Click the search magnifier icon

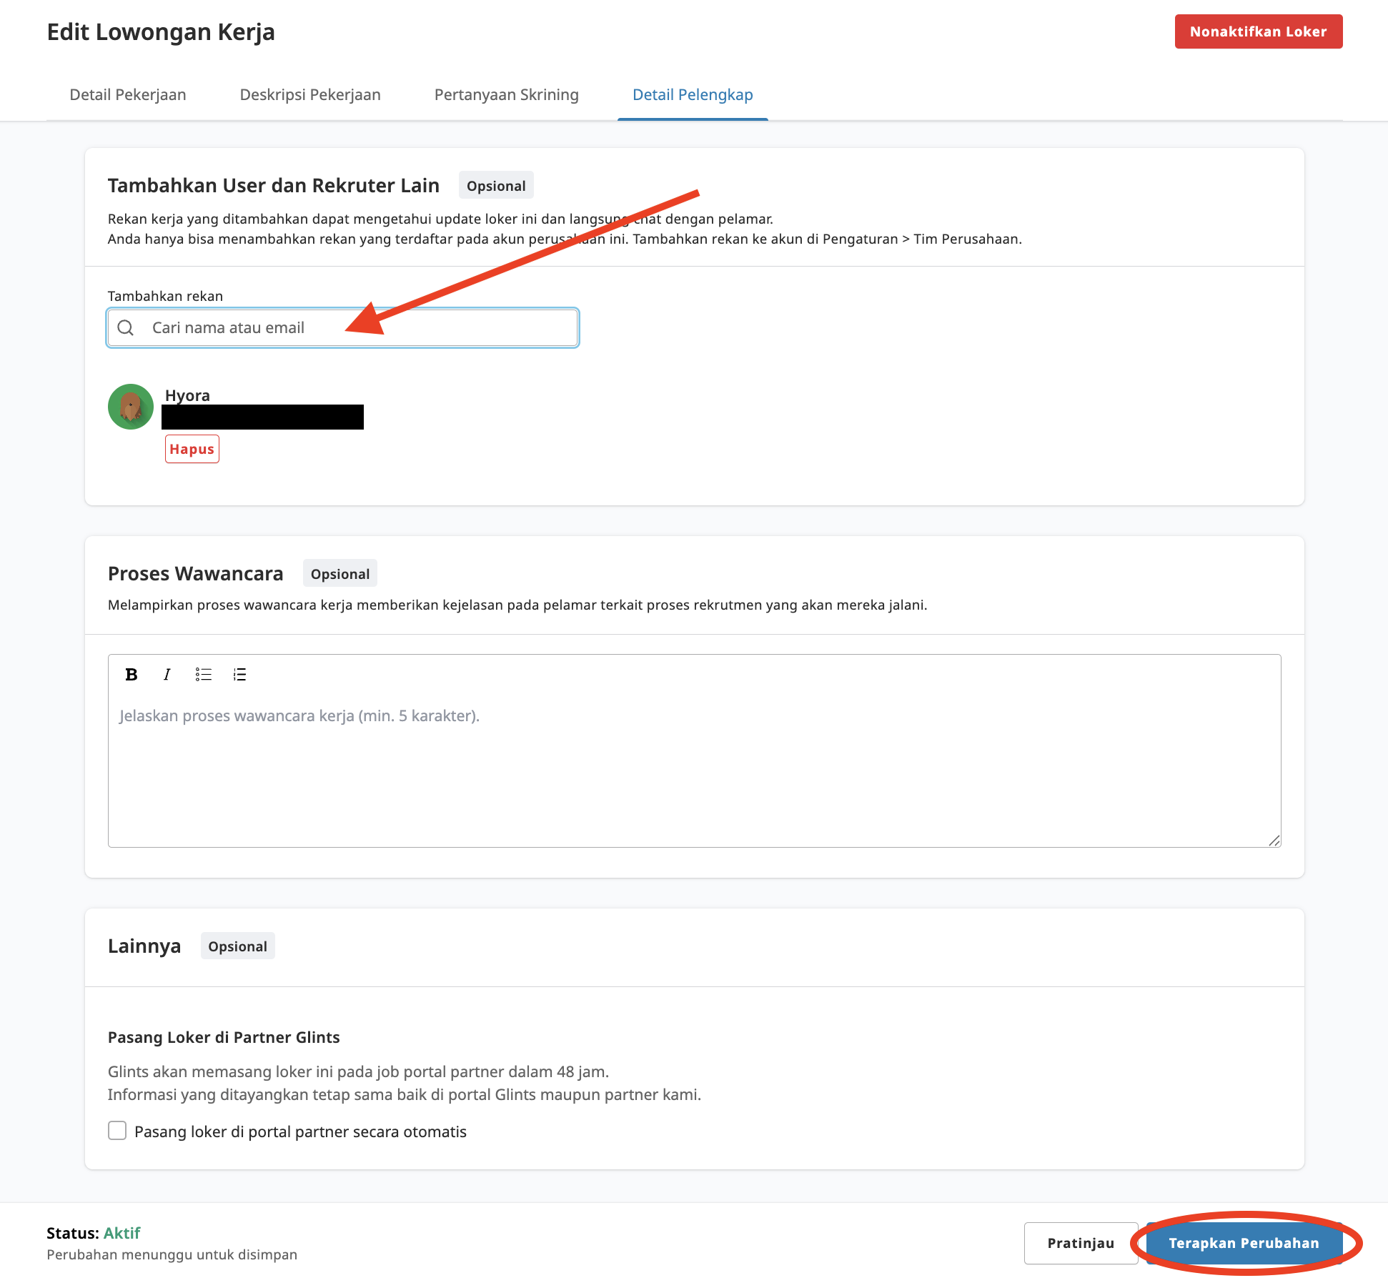[126, 328]
